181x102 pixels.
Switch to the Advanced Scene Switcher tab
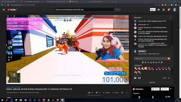(x=57, y=2)
